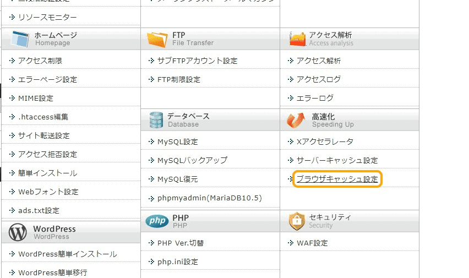This screenshot has height=278, width=469.
Task: Click the orange FTP folder icon
Action: point(157,39)
